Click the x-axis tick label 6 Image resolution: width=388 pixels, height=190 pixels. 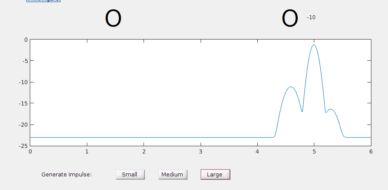pos(371,151)
